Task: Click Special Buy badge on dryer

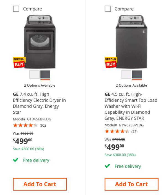Action: click(x=19, y=63)
